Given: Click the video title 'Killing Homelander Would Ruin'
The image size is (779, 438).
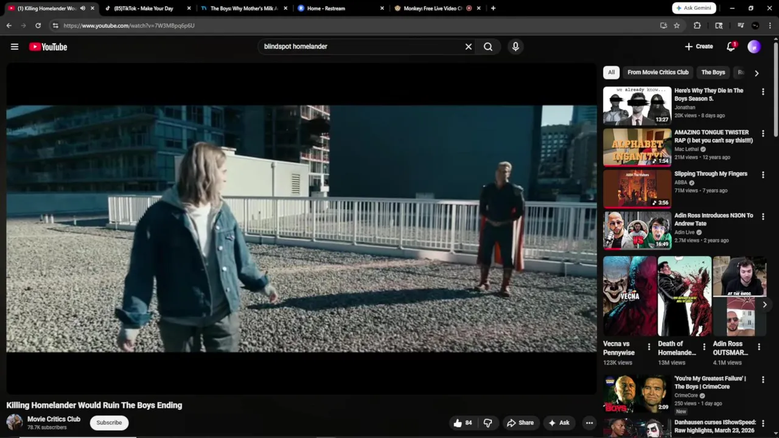Looking at the screenshot, I should 94,405.
